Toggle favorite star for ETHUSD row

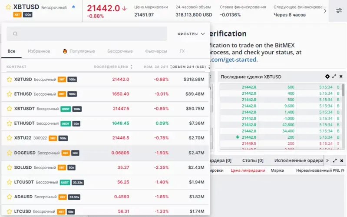coord(9,94)
